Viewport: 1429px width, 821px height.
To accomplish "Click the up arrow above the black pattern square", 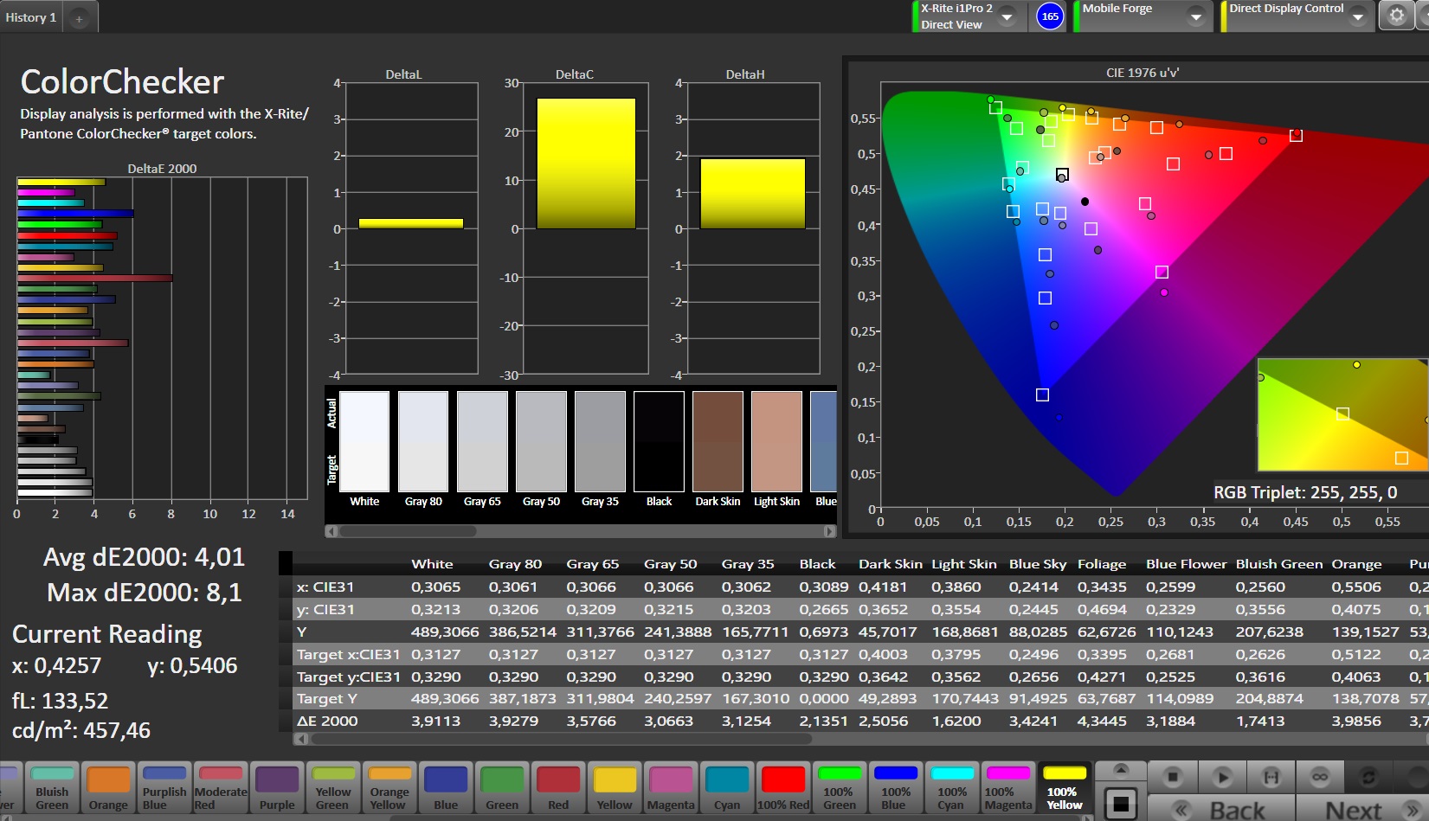I will click(1120, 769).
